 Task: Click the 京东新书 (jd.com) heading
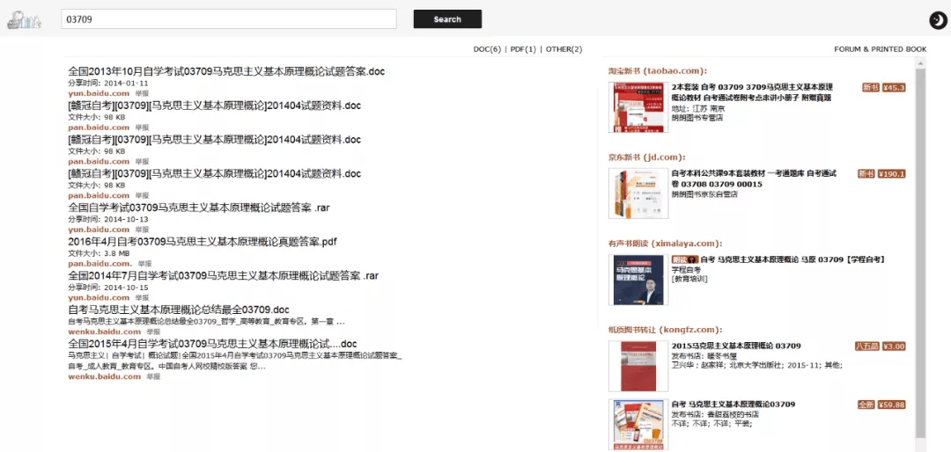646,157
